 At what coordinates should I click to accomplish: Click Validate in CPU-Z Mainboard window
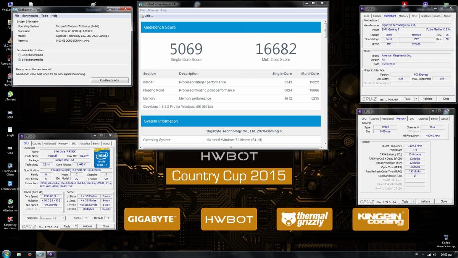point(428,99)
